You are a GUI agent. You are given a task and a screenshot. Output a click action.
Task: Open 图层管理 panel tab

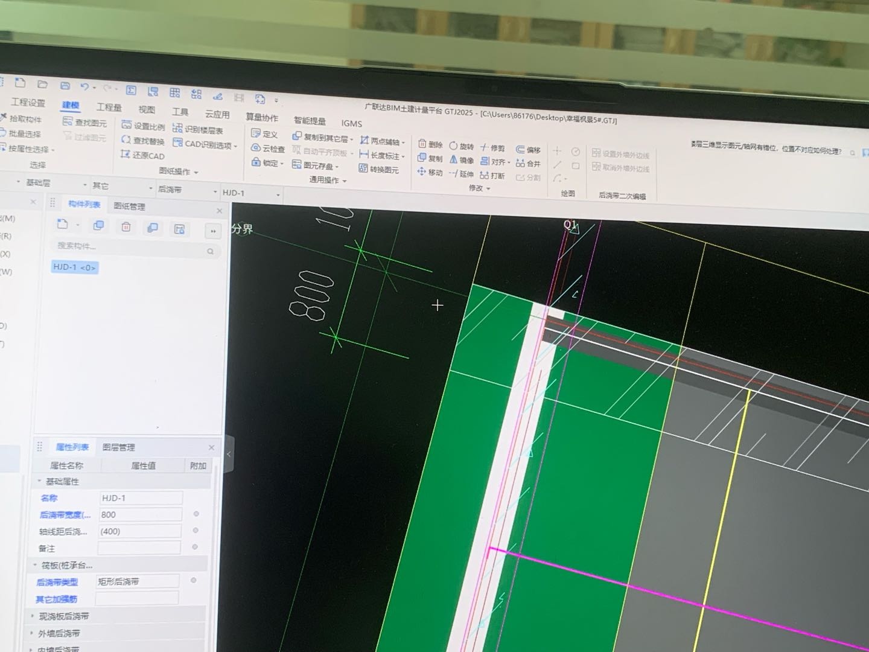click(x=118, y=447)
